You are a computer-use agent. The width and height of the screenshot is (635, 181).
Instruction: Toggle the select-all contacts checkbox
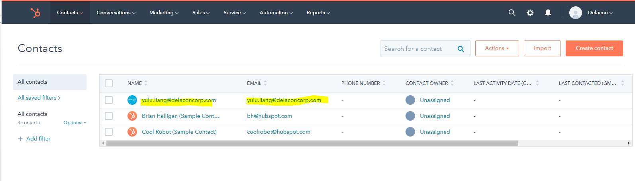[x=109, y=83]
